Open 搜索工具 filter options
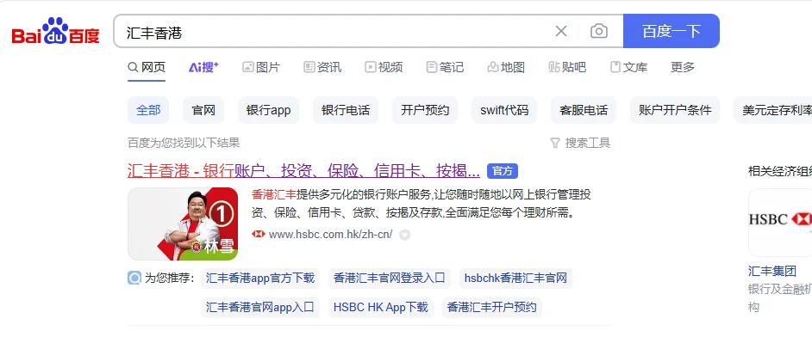This screenshot has height=337, width=812. [x=580, y=143]
